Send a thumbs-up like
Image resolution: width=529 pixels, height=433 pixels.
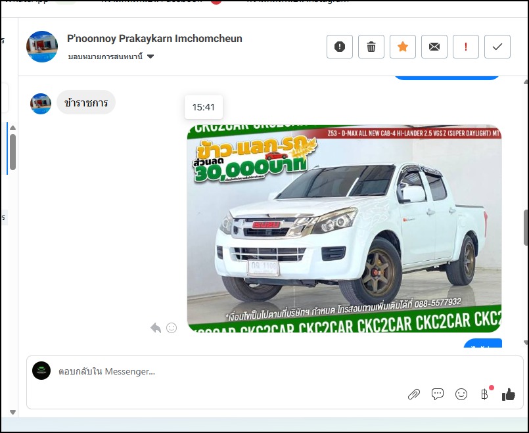click(509, 394)
